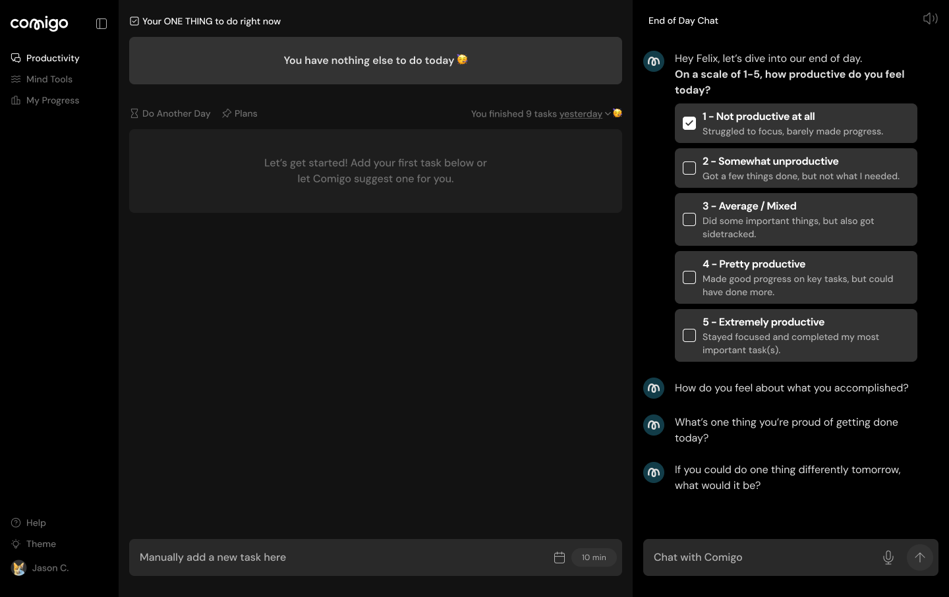Check 2 - Somewhat unproductive
949x597 pixels.
689,168
